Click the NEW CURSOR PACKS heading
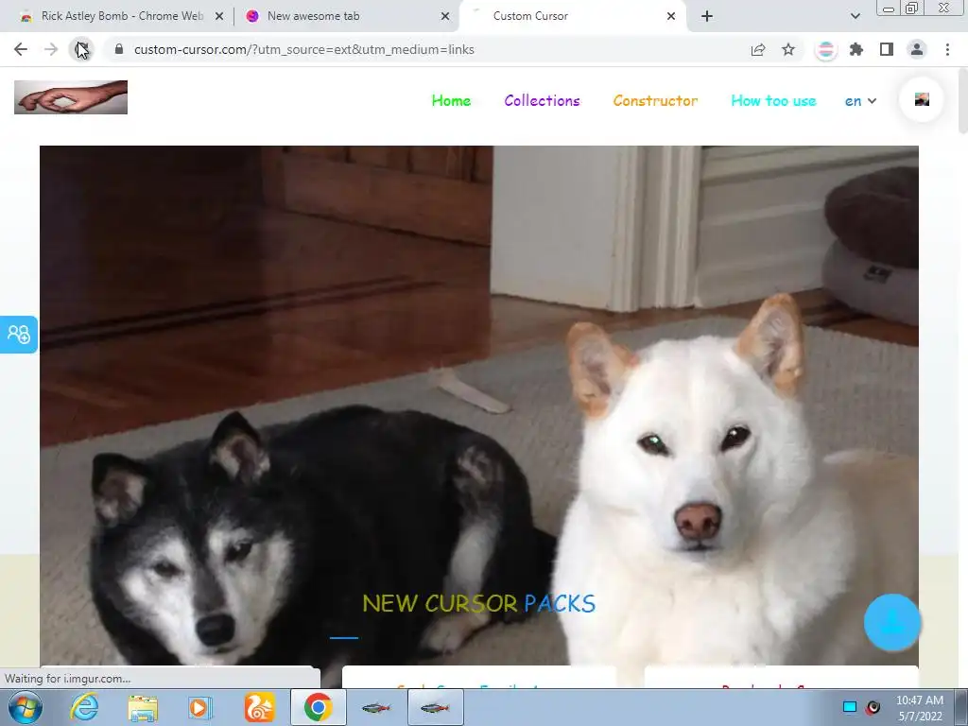The image size is (968, 726). (x=479, y=603)
